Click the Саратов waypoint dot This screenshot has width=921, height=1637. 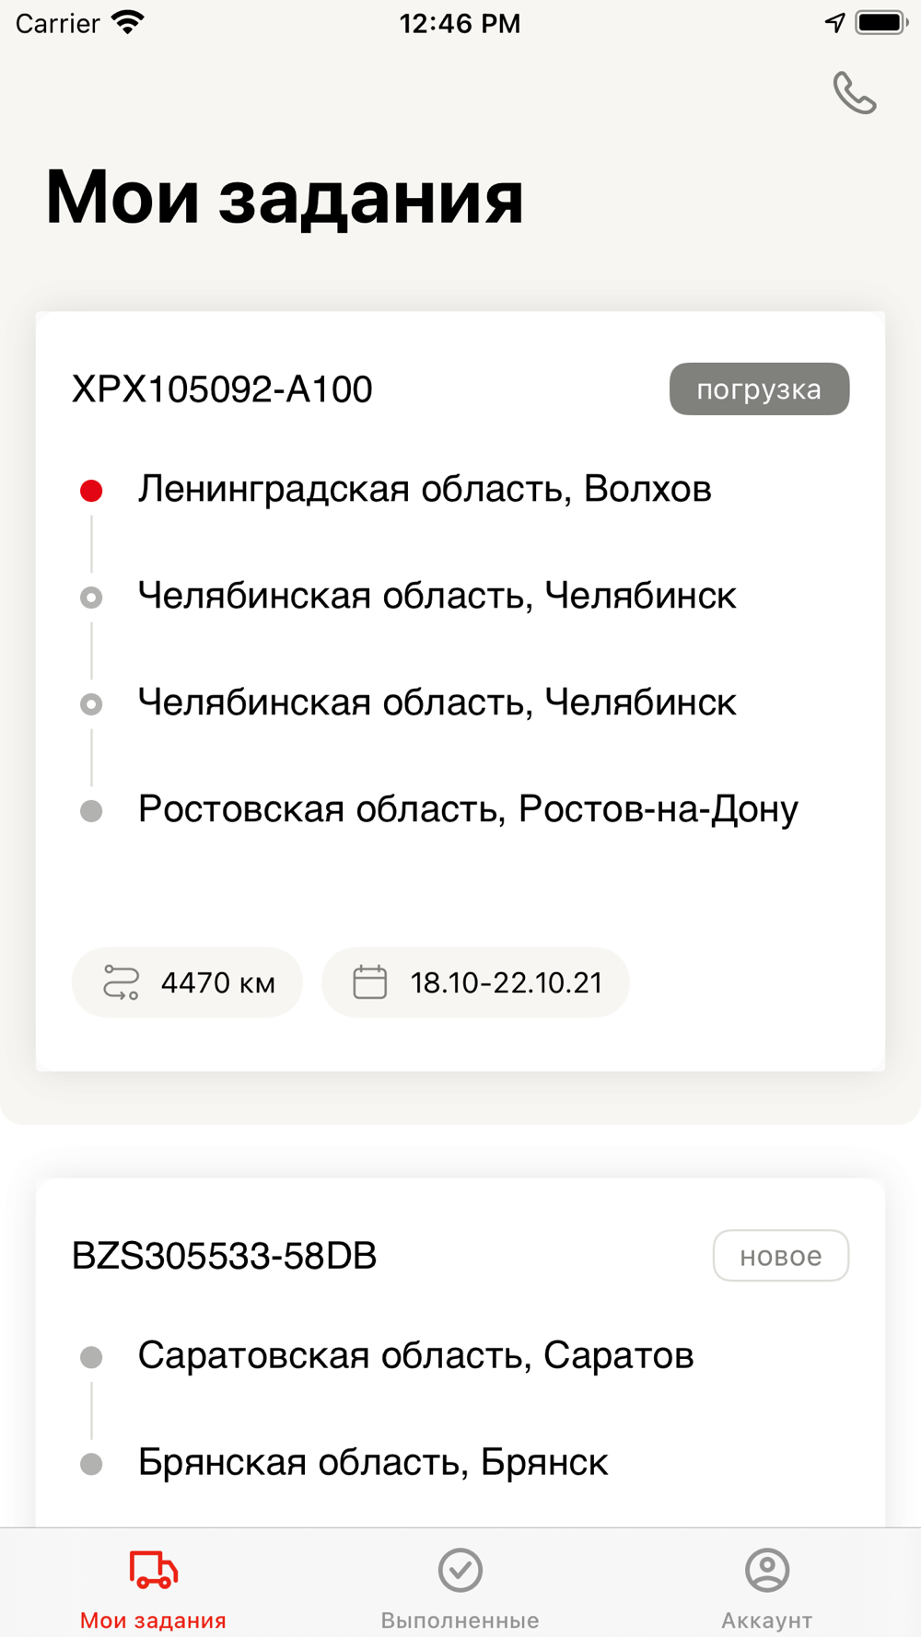[x=91, y=1357]
